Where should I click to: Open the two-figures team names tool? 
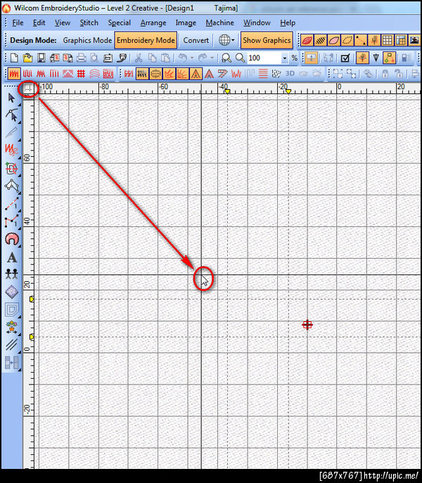click(12, 273)
